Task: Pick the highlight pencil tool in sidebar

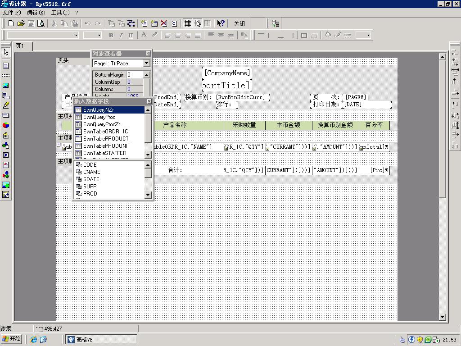Action: pyautogui.click(x=6, y=105)
